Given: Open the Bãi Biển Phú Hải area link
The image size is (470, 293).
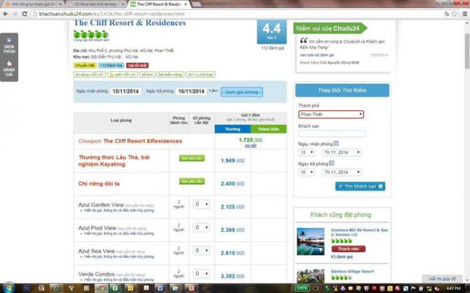Looking at the screenshot, I should pyautogui.click(x=107, y=57).
